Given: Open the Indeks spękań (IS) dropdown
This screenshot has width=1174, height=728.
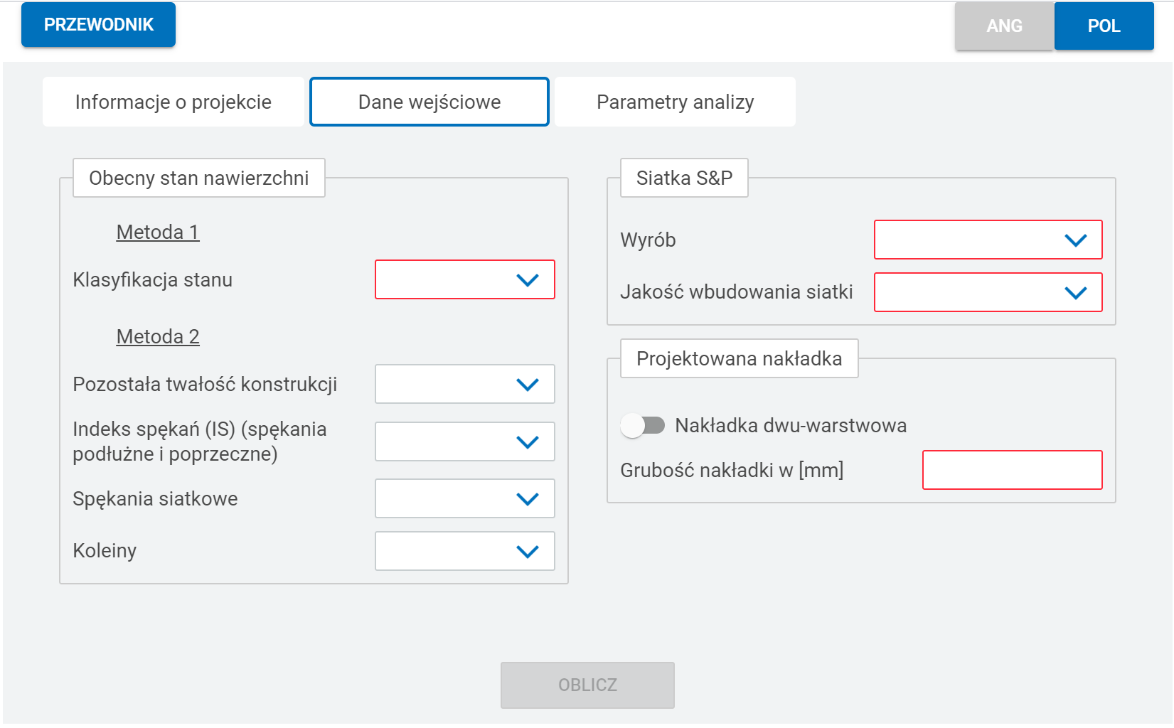Looking at the screenshot, I should point(464,441).
